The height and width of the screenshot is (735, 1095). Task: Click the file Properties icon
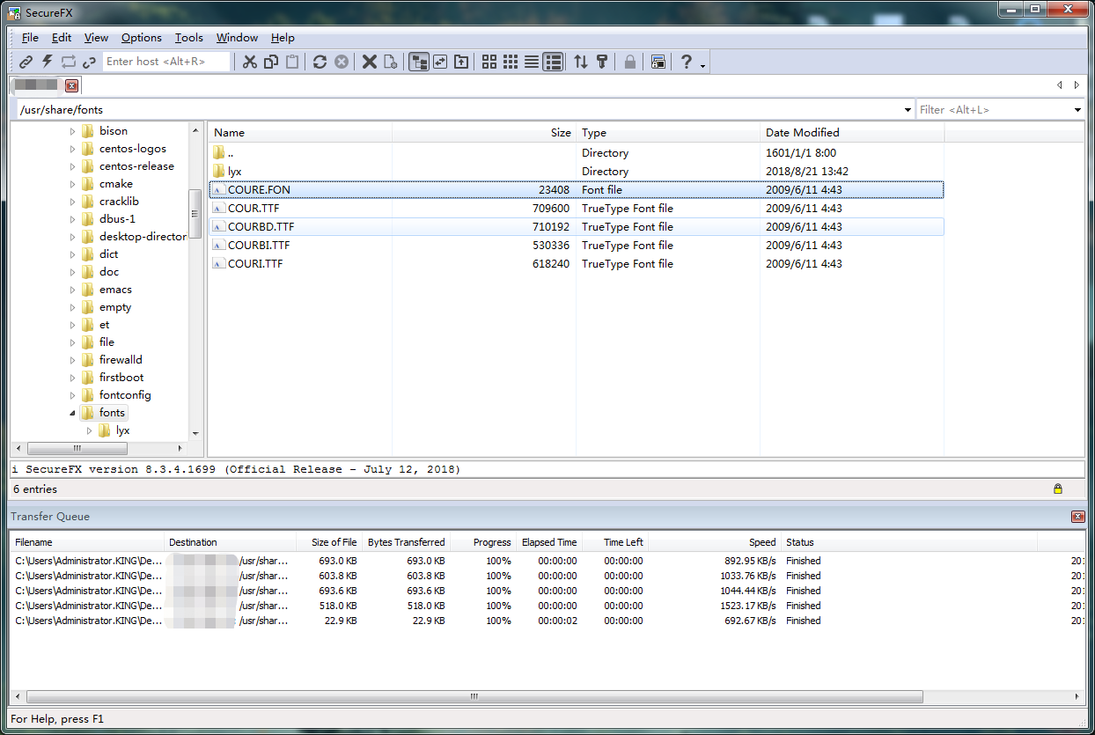(x=391, y=62)
